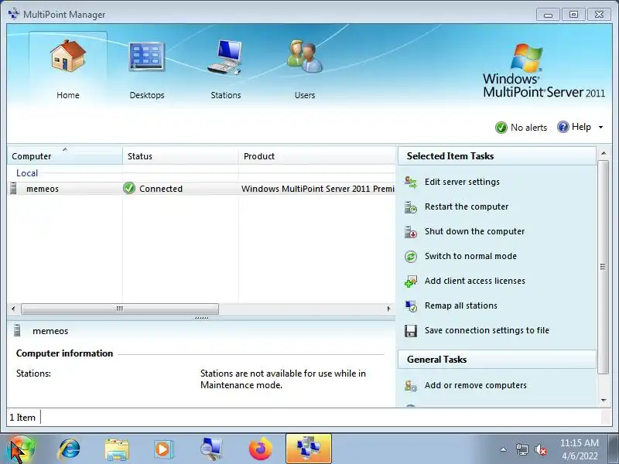Open the Stations tab computer icon

(225, 56)
